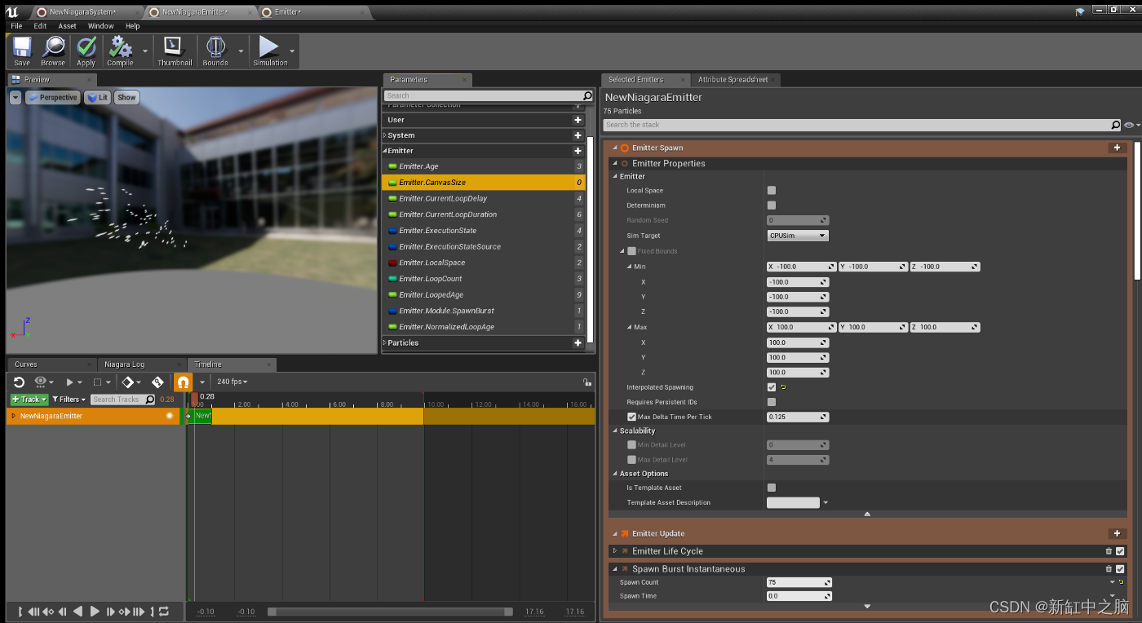Add a parameter to the System section
Viewport: 1142px width, 623px height.
tap(578, 135)
